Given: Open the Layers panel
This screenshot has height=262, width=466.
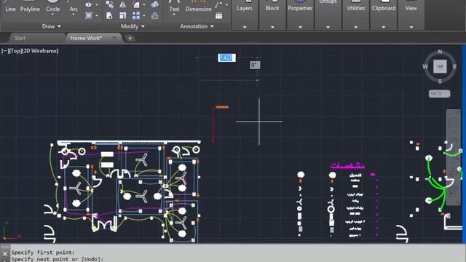Looking at the screenshot, I should [245, 14].
